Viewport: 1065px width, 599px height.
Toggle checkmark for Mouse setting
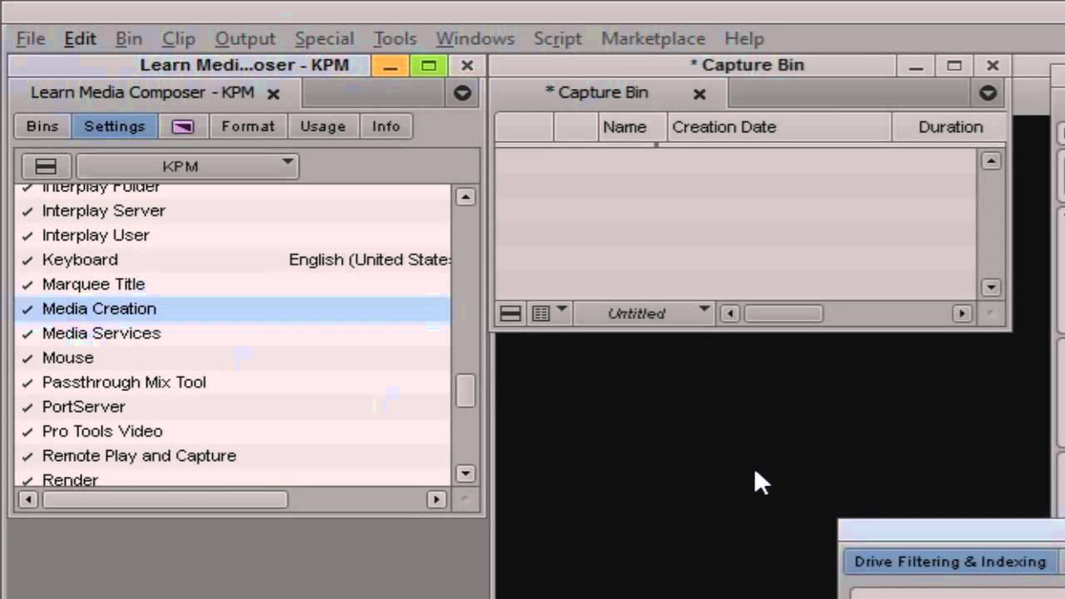27,359
